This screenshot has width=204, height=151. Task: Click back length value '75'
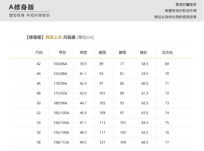167,123
